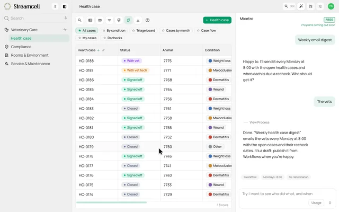This screenshot has width=339, height=212.
Task: Click the table horizontal scrollbar
Action: pos(111,202)
